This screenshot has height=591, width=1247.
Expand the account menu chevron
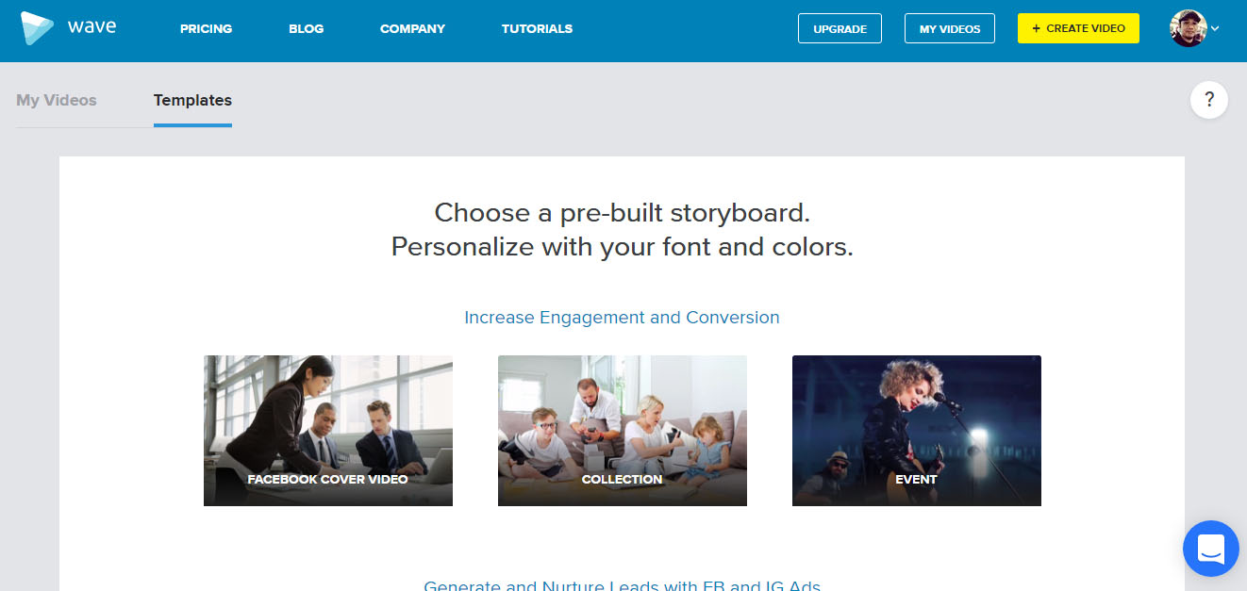tap(1215, 29)
